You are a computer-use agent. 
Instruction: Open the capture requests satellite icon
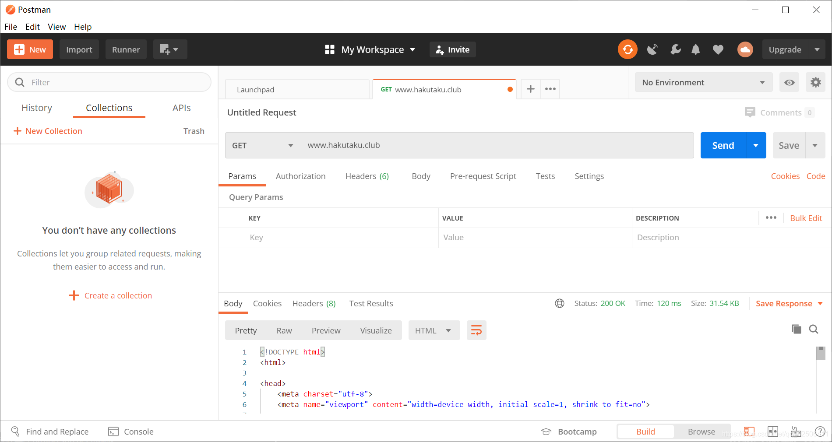click(652, 49)
